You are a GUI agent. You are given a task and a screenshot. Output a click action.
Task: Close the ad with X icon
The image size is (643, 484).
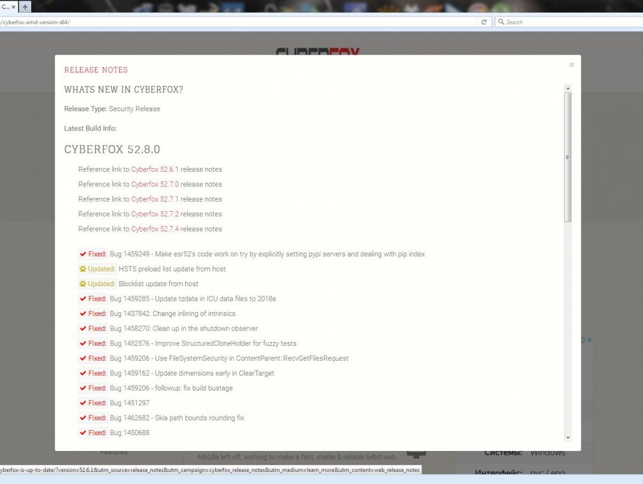pos(590,340)
